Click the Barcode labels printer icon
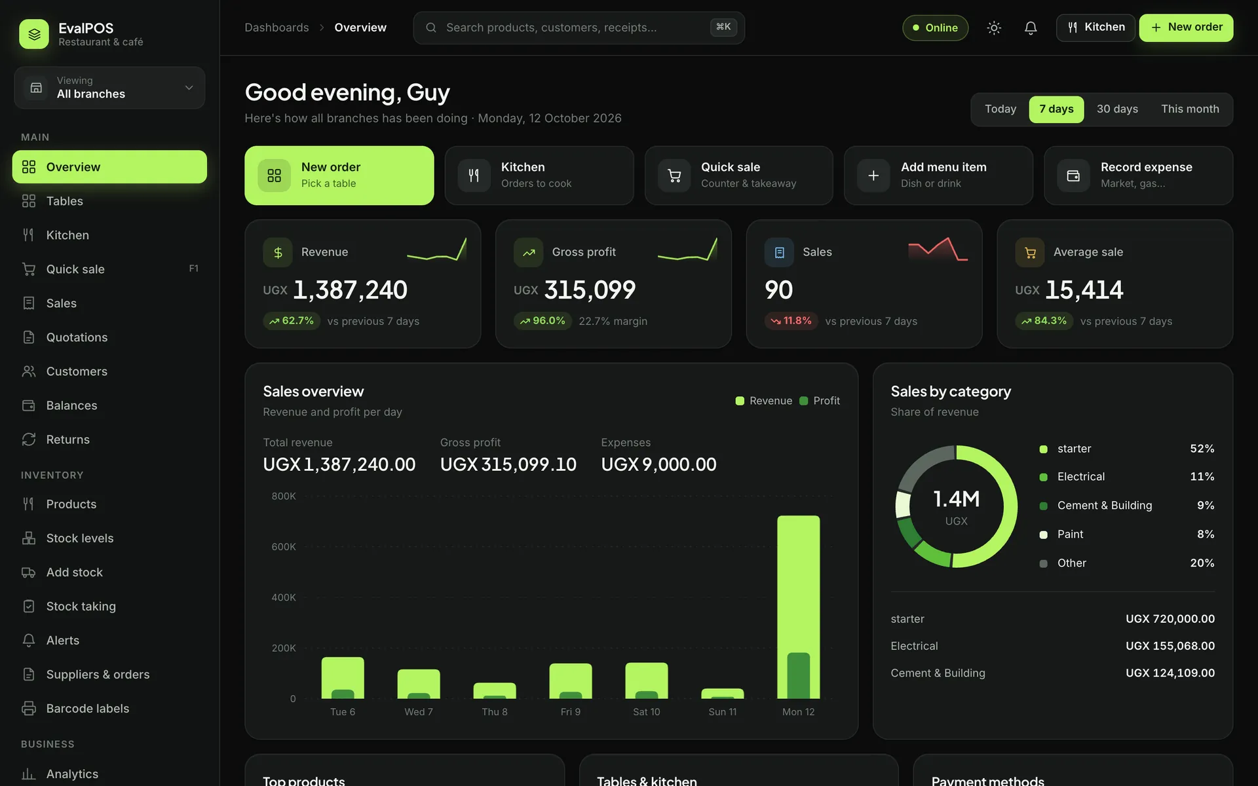This screenshot has height=786, width=1258. (29, 709)
